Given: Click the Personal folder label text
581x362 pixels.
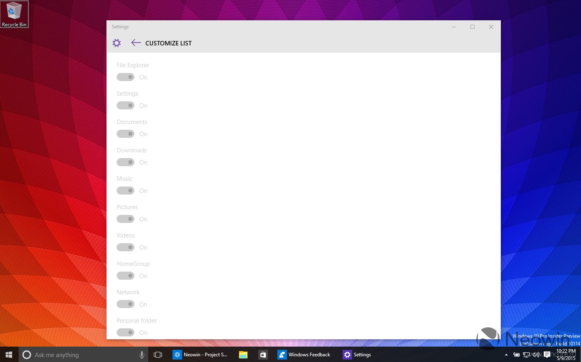Looking at the screenshot, I should pyautogui.click(x=136, y=321).
